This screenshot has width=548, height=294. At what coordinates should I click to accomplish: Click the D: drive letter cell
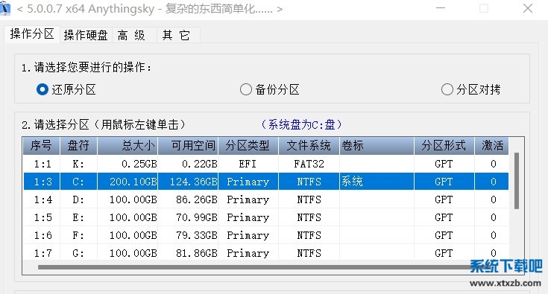pos(78,199)
